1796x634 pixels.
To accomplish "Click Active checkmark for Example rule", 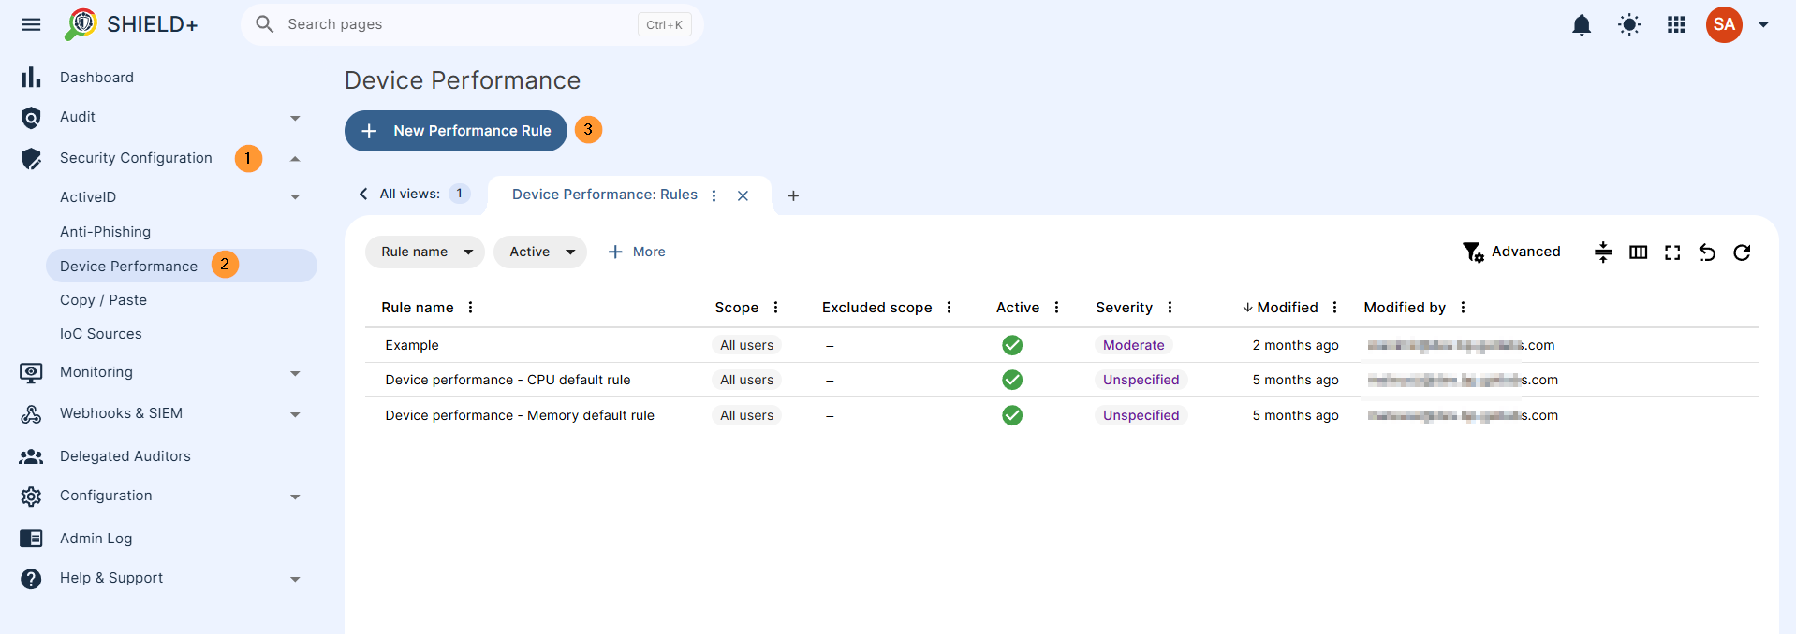I will [x=1012, y=345].
